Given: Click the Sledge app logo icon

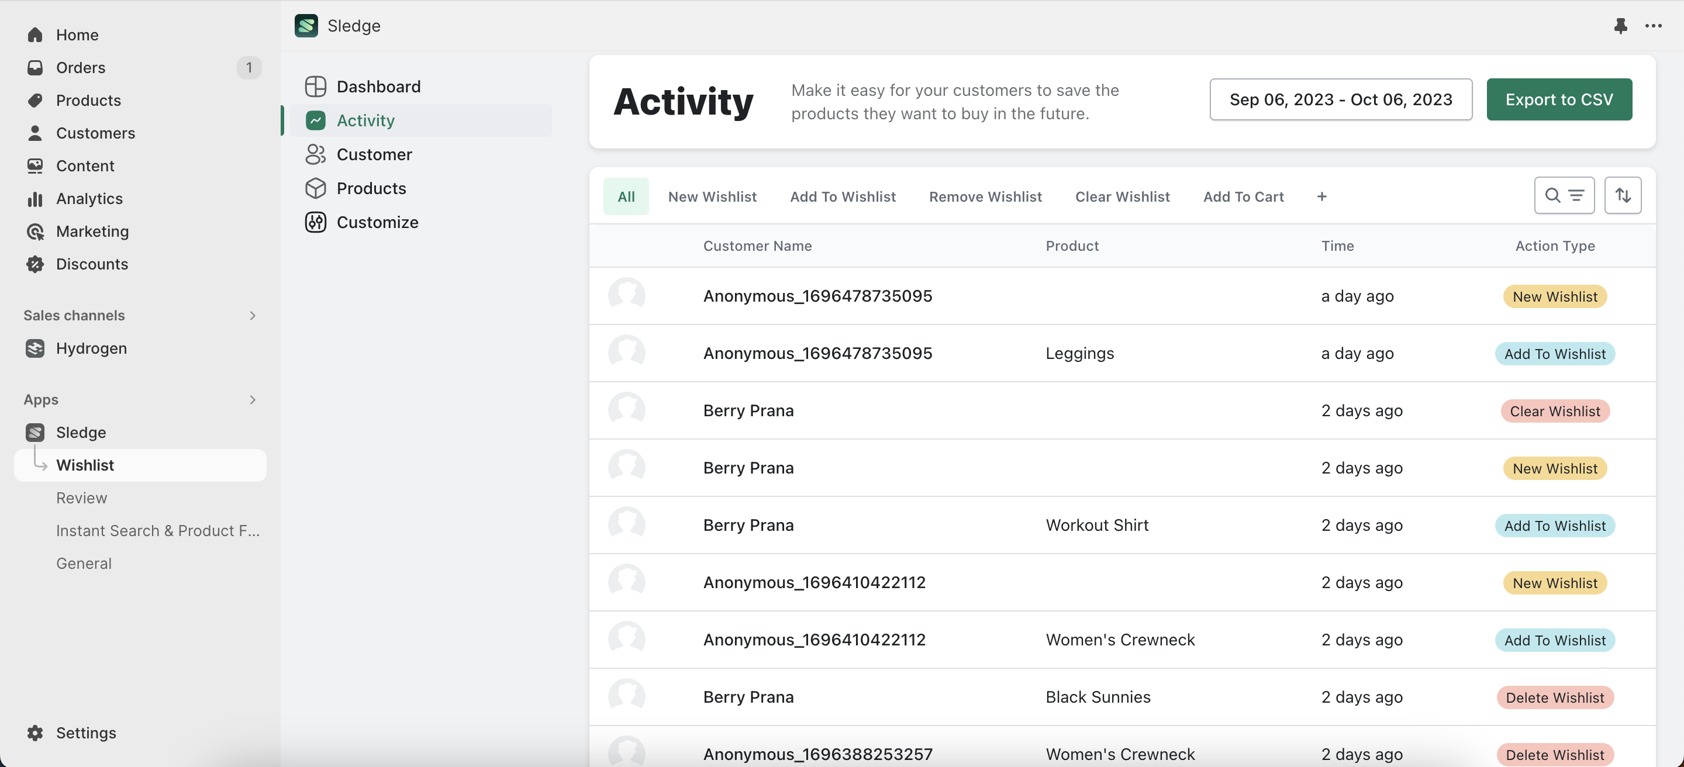Looking at the screenshot, I should (x=306, y=26).
